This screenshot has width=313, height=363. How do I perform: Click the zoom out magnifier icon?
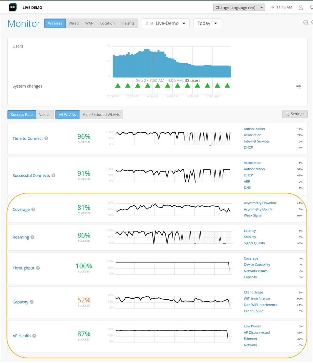click(x=306, y=22)
